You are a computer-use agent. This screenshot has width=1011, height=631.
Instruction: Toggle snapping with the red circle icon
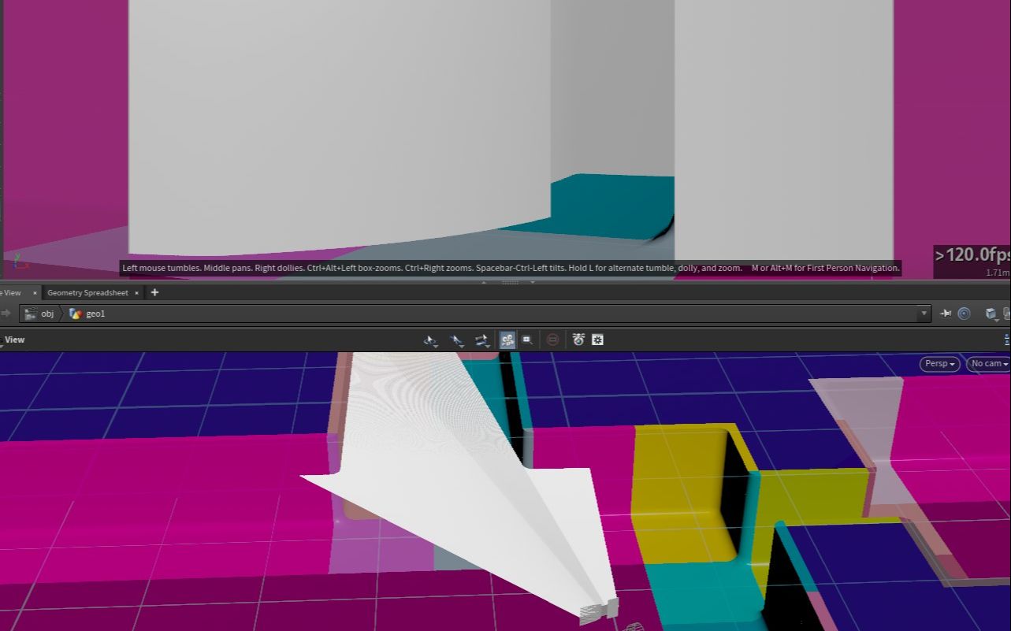[x=552, y=340]
